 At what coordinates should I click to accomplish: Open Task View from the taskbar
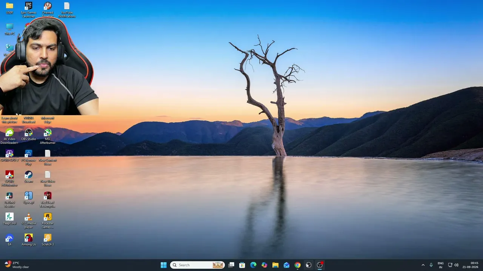(231, 265)
